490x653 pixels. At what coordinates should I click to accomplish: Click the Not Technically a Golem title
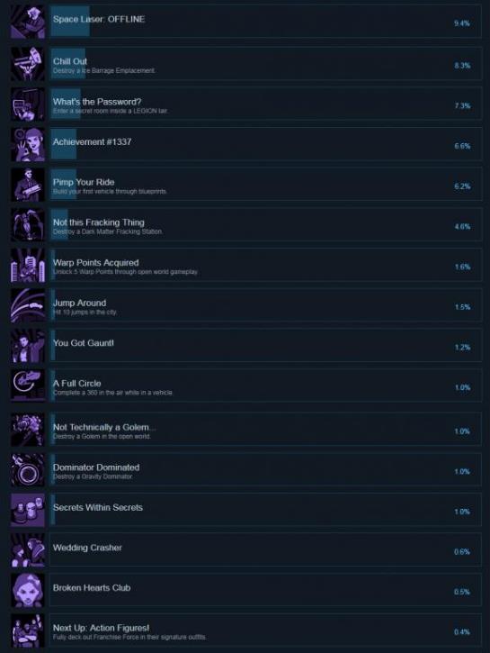(x=104, y=427)
